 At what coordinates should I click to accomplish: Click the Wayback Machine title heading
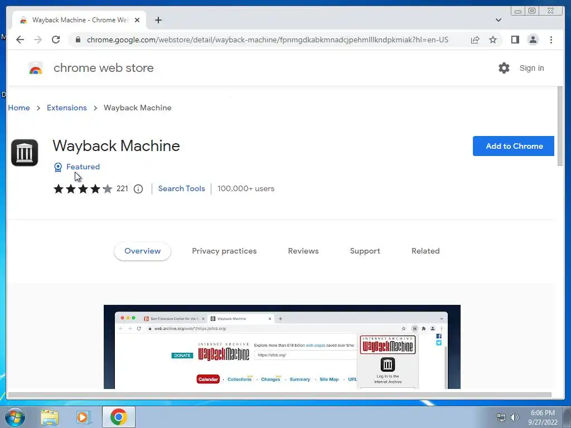point(116,146)
